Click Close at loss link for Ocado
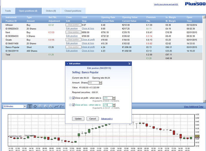This screenshot has width=206, height=151. coord(88,43)
